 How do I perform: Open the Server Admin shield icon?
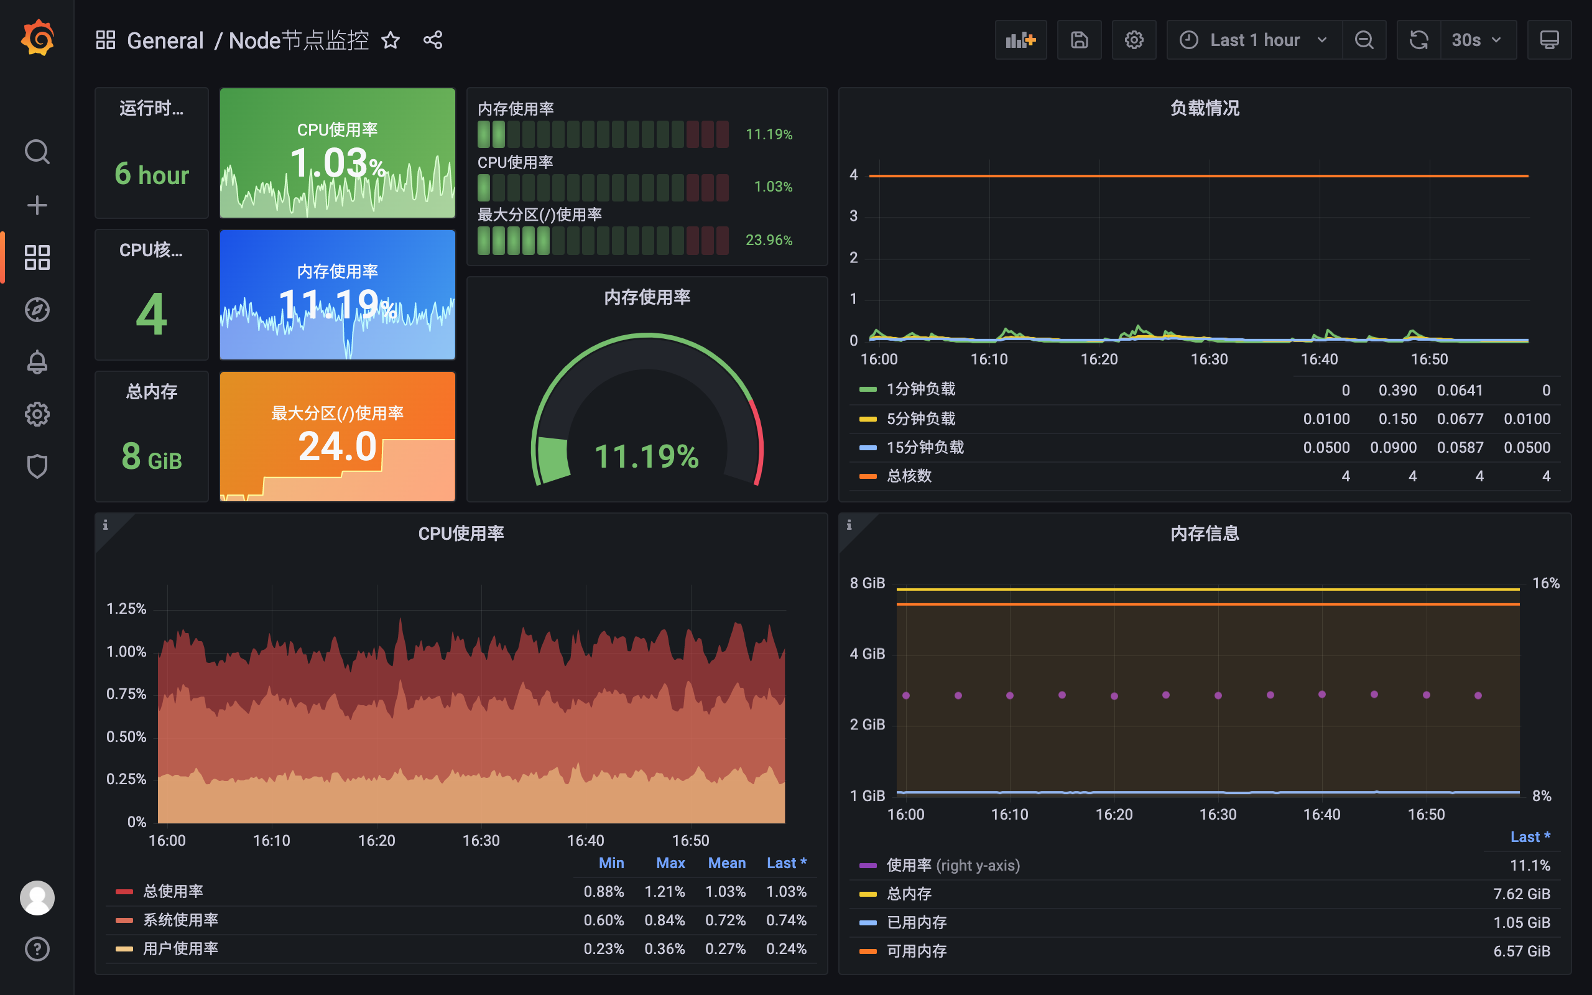tap(37, 466)
